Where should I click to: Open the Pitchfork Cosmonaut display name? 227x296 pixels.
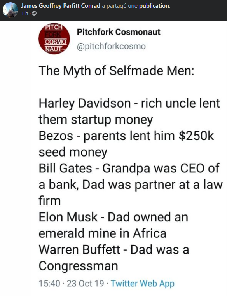point(119,32)
